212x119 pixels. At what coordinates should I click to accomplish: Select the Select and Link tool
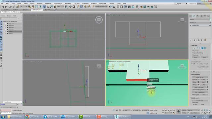coord(10,7)
